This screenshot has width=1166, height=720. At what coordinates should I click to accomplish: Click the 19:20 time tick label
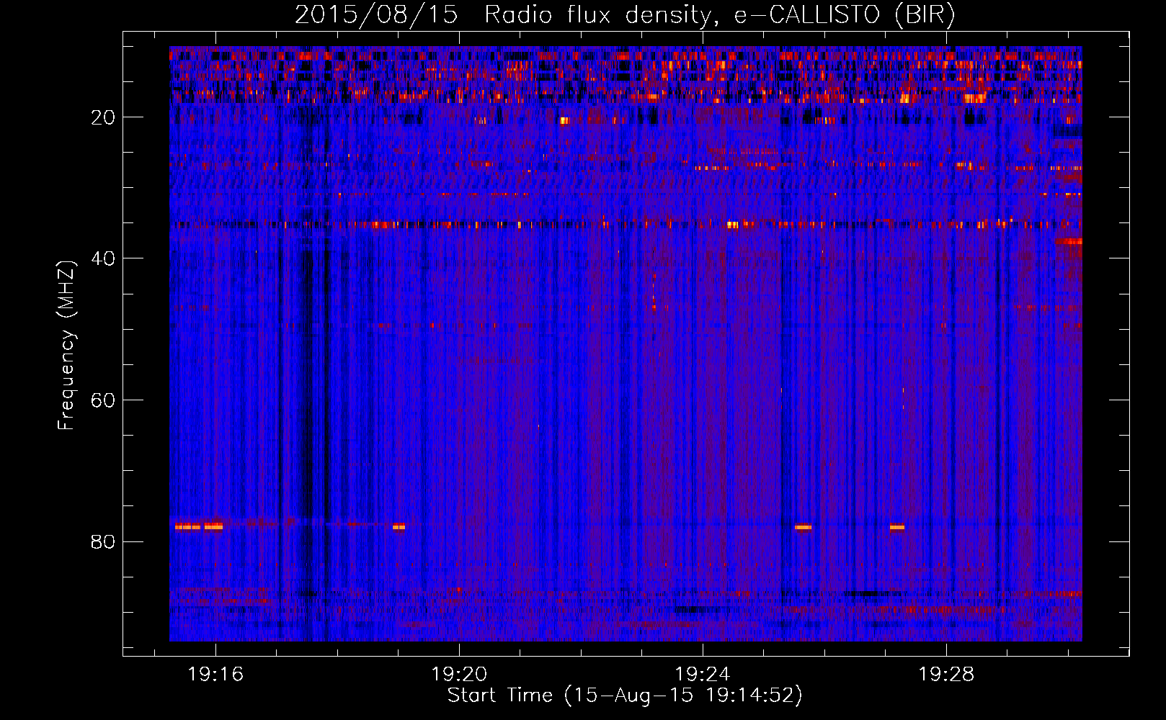[x=459, y=675]
